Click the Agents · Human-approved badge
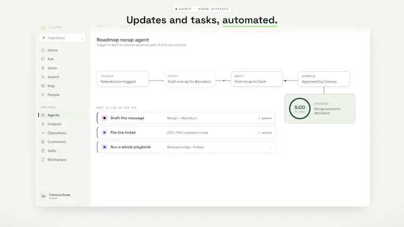This screenshot has width=404, height=227. tap(202, 9)
